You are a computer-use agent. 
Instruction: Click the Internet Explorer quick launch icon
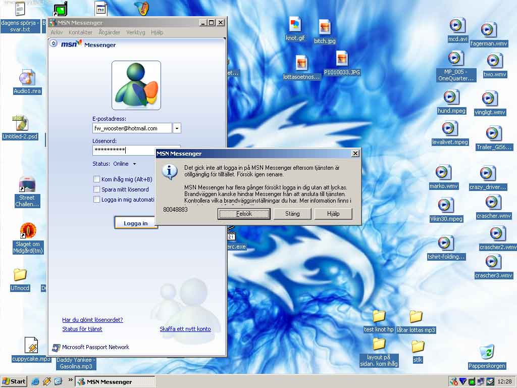coord(35,381)
